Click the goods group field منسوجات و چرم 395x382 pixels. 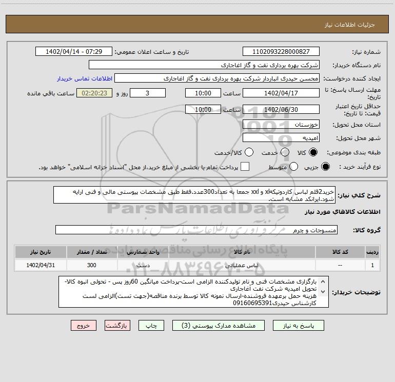196,230
